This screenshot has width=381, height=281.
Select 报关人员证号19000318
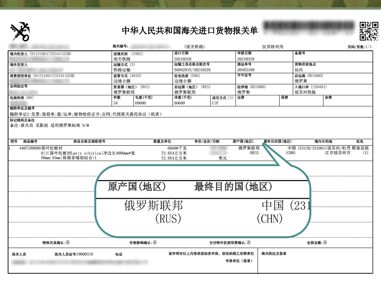(x=74, y=254)
